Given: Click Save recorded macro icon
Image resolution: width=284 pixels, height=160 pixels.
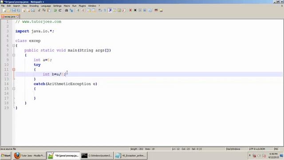Looking at the screenshot, I should pos(150,10).
